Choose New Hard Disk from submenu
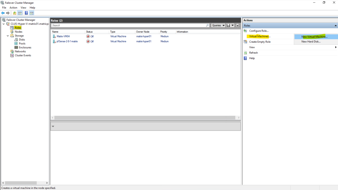The width and height of the screenshot is (338, 190). click(311, 42)
